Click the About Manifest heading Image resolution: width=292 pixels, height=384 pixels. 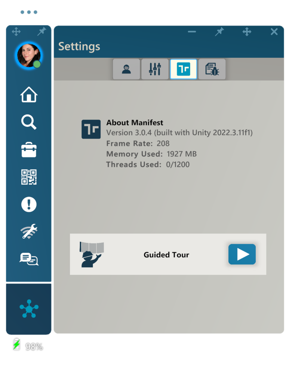tap(135, 123)
